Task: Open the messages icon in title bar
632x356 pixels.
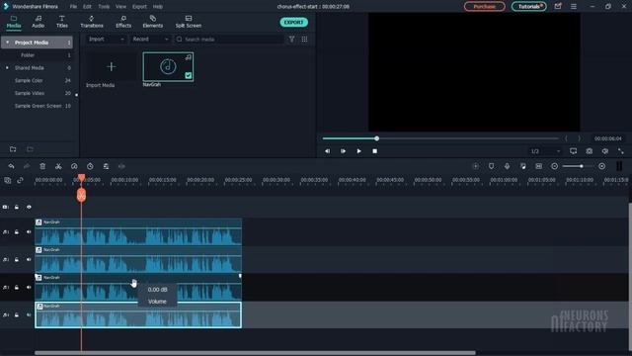Action: (x=558, y=7)
